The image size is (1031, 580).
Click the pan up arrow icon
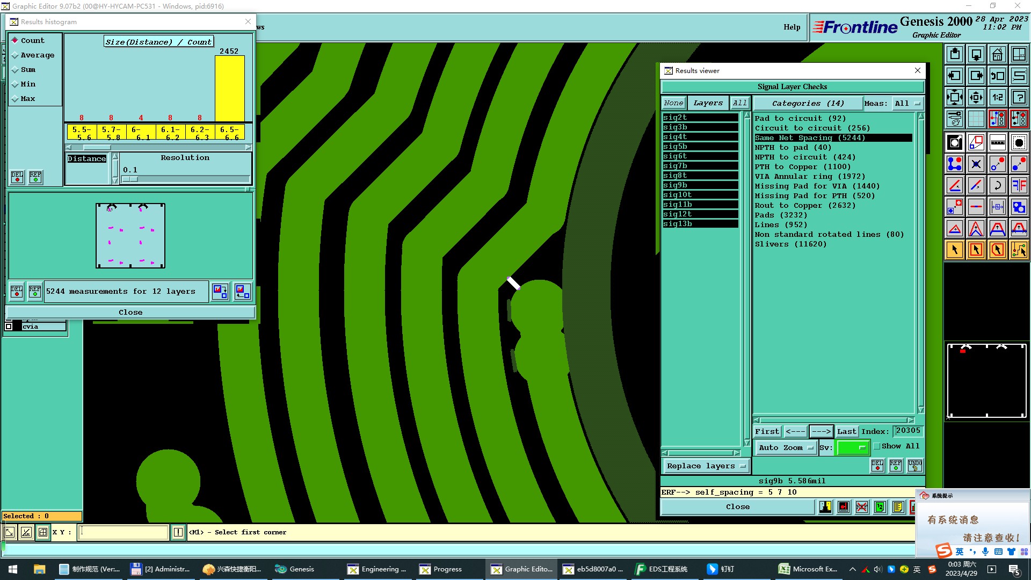point(955,54)
